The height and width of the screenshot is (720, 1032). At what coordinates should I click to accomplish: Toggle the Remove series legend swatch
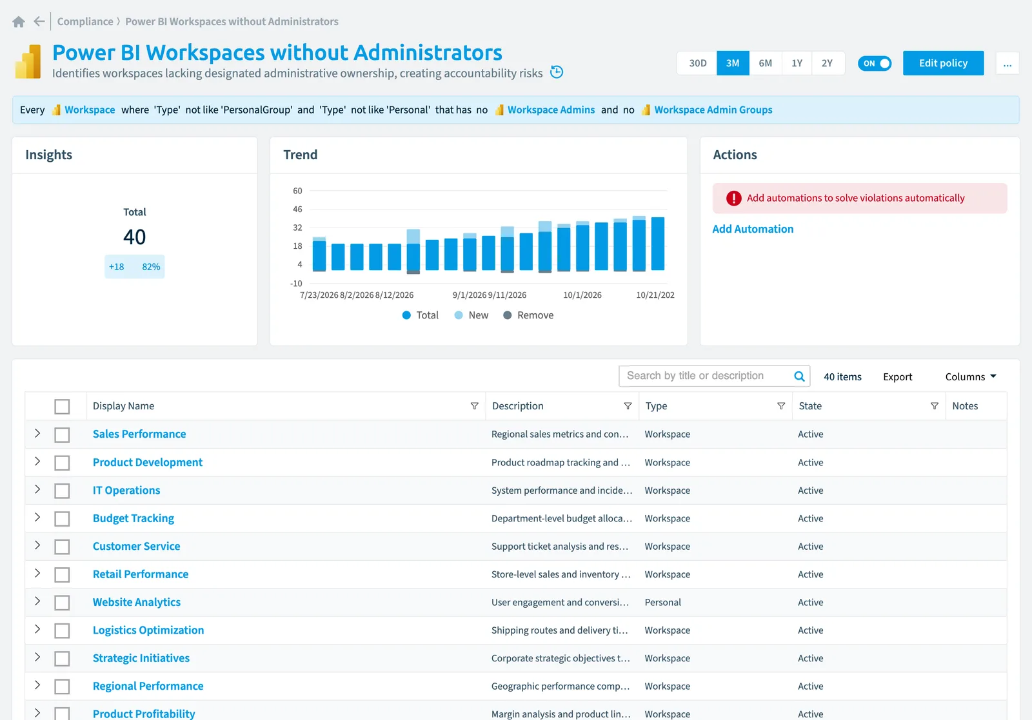pyautogui.click(x=508, y=315)
